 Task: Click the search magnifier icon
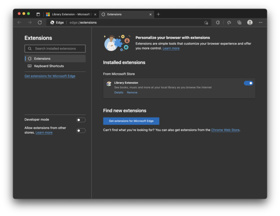click(30, 49)
